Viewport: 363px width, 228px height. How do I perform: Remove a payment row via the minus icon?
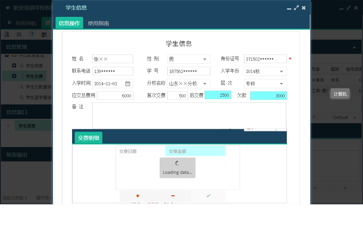(173, 196)
